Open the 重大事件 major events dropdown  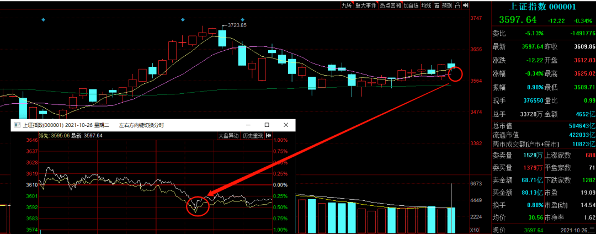pyautogui.click(x=366, y=6)
